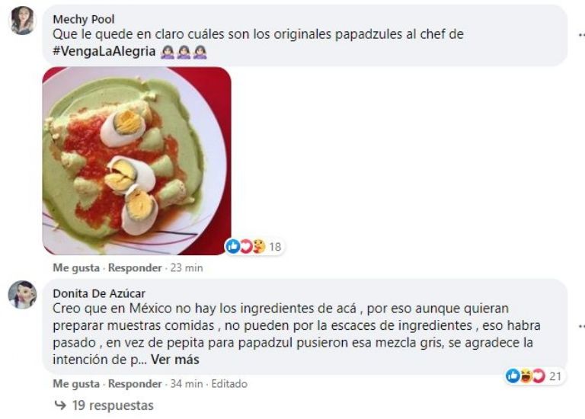Open Mechy Pool's profile picture
585x419 pixels.
[x=22, y=21]
